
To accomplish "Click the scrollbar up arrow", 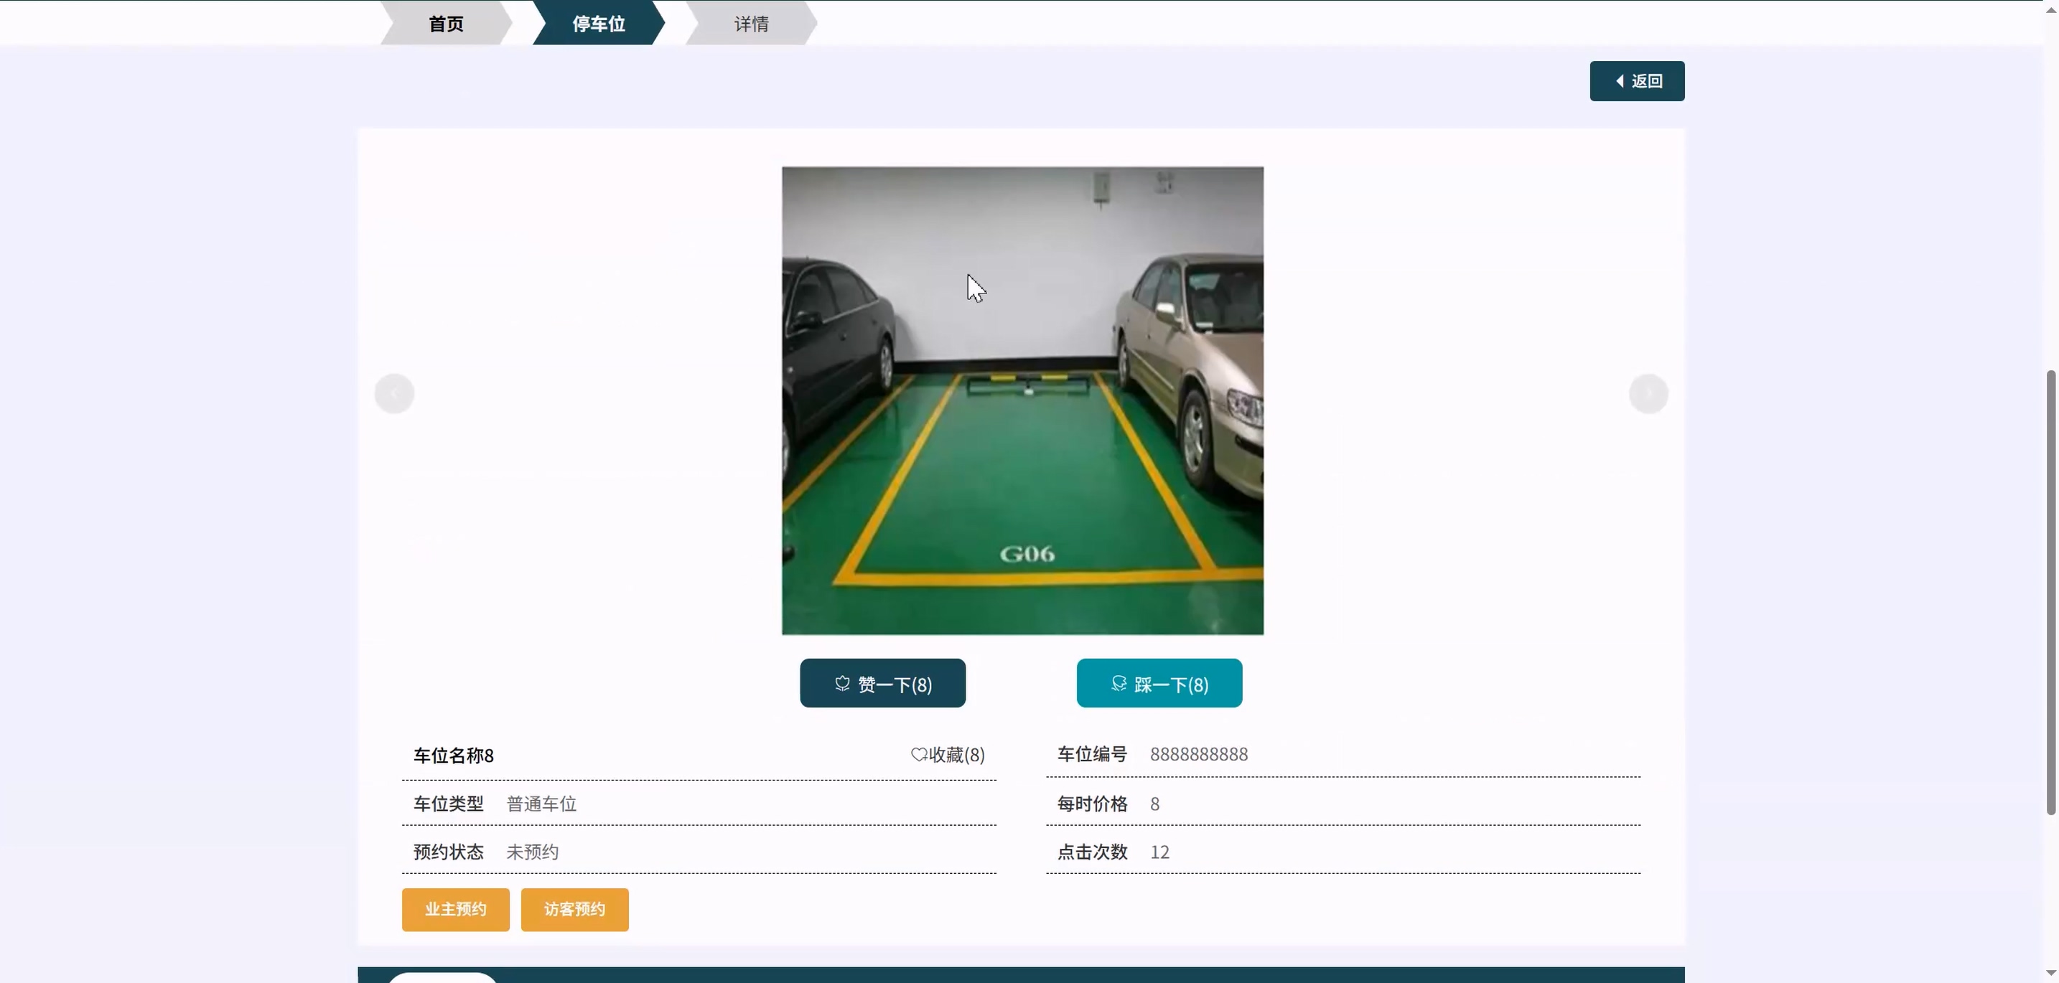I will [x=2050, y=8].
